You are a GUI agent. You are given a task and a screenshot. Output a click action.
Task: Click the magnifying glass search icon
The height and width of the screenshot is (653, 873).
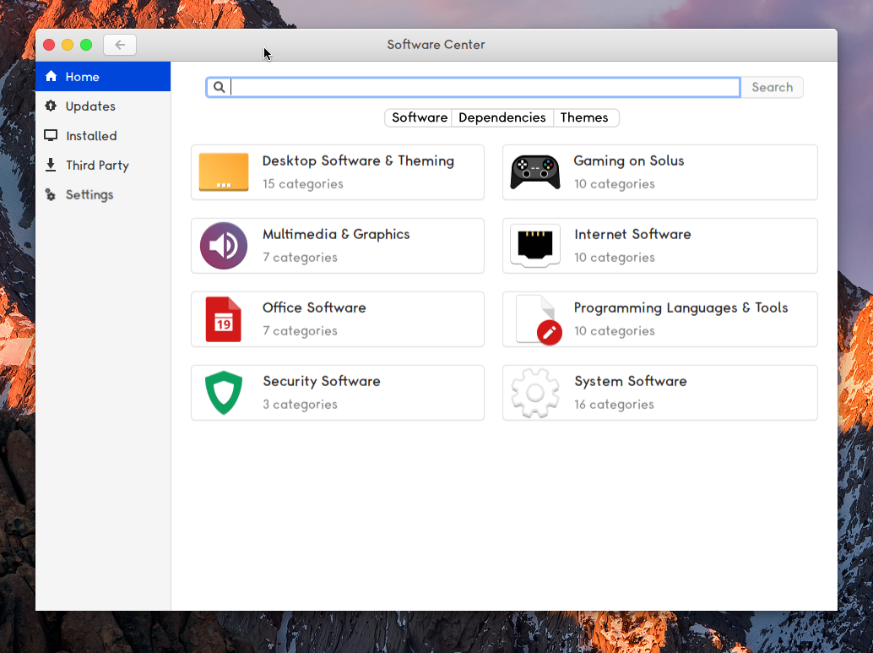pyautogui.click(x=219, y=87)
